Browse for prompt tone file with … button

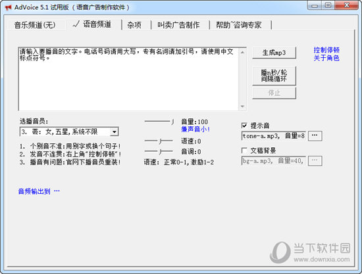315,136
